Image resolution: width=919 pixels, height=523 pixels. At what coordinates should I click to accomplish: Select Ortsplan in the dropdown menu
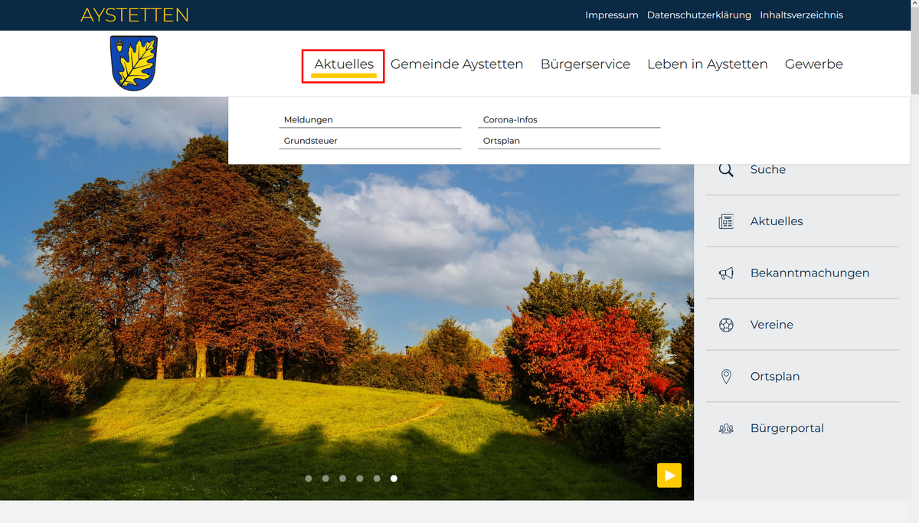point(569,141)
